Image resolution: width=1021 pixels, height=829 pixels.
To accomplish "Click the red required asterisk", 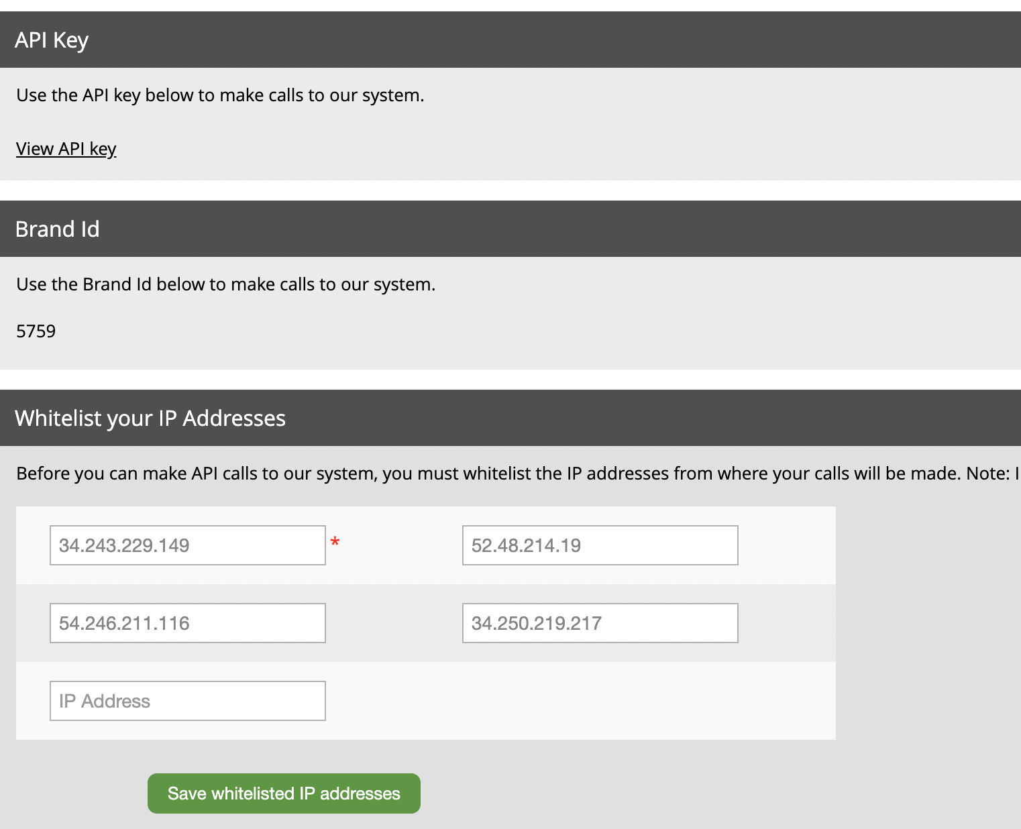I will [x=335, y=542].
